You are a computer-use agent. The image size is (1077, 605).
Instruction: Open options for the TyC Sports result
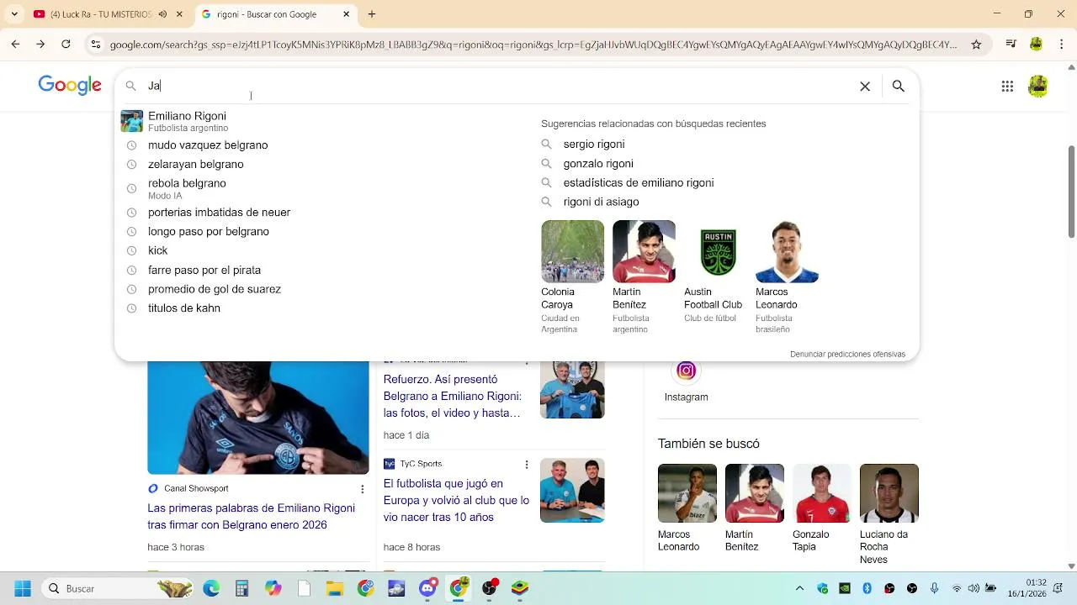pos(527,465)
